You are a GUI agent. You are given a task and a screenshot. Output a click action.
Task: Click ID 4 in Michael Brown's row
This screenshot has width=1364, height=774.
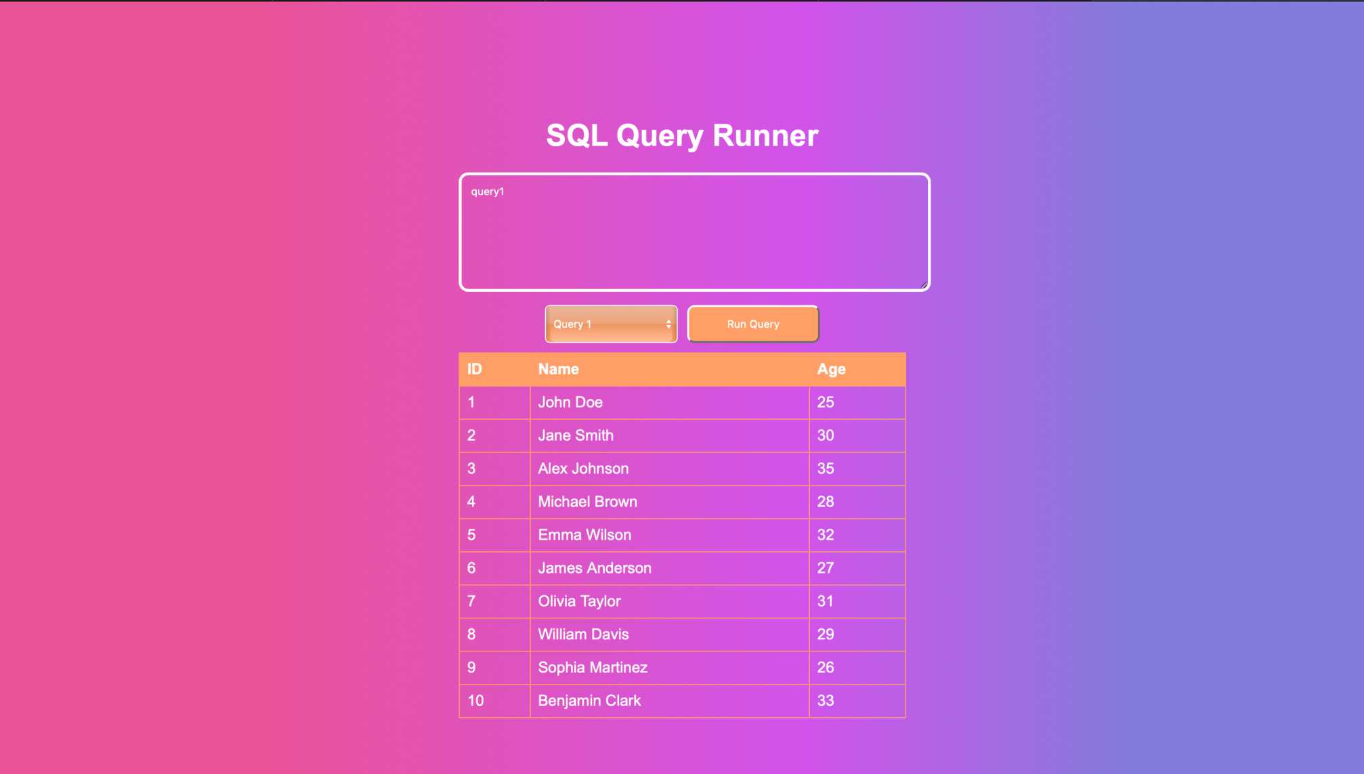click(x=494, y=502)
